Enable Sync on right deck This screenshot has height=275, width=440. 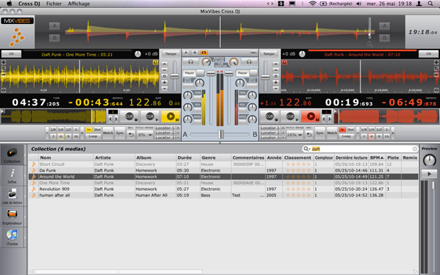[320, 133]
